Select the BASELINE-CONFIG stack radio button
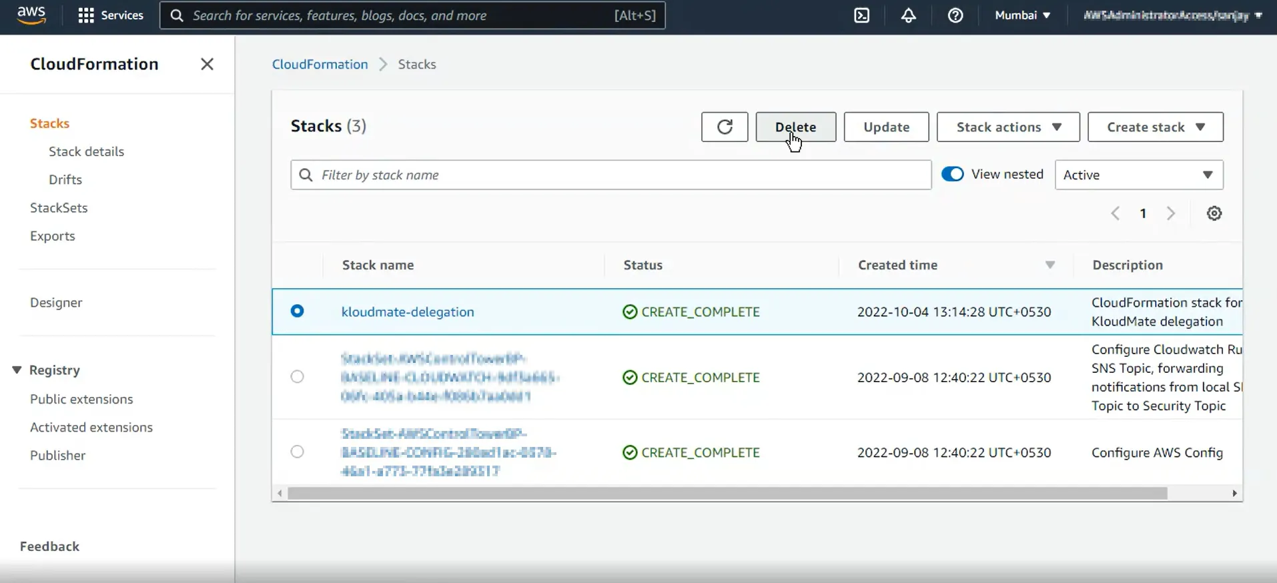 (x=298, y=452)
